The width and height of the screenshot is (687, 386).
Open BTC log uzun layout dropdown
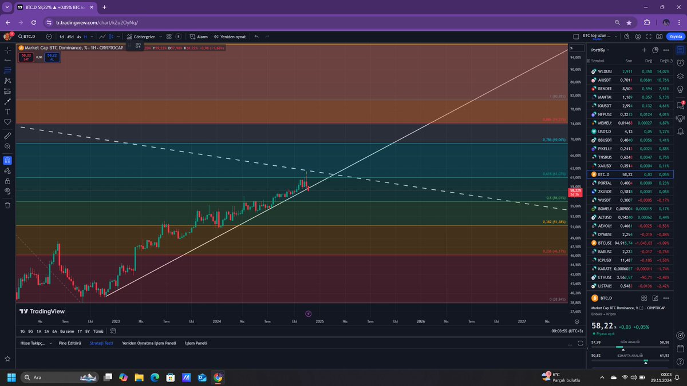tap(615, 37)
